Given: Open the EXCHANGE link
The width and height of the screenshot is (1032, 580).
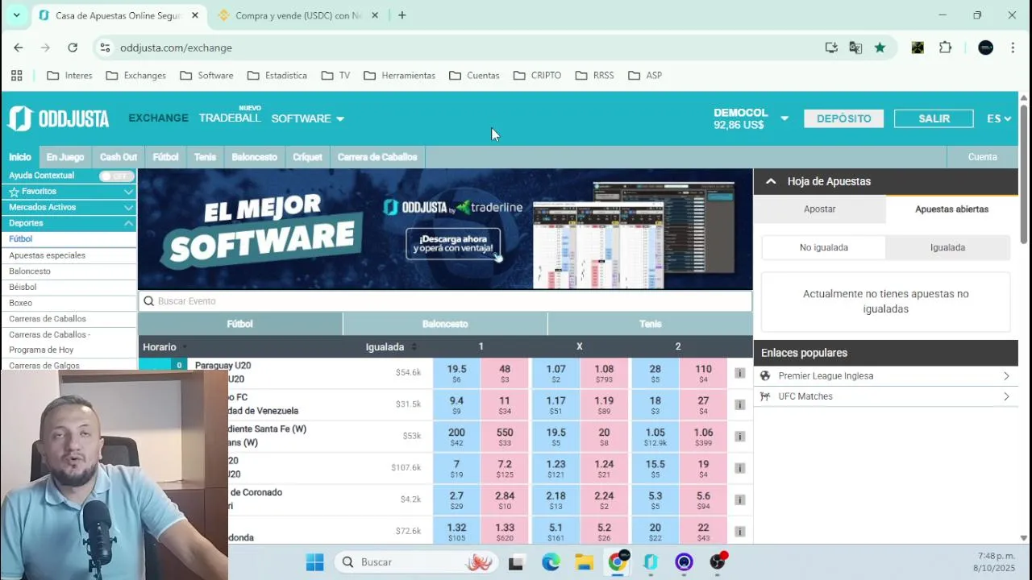Looking at the screenshot, I should tap(158, 118).
